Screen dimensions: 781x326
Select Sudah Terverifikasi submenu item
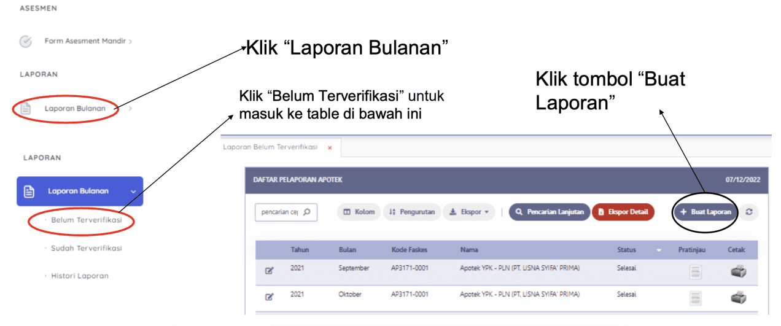tap(86, 248)
